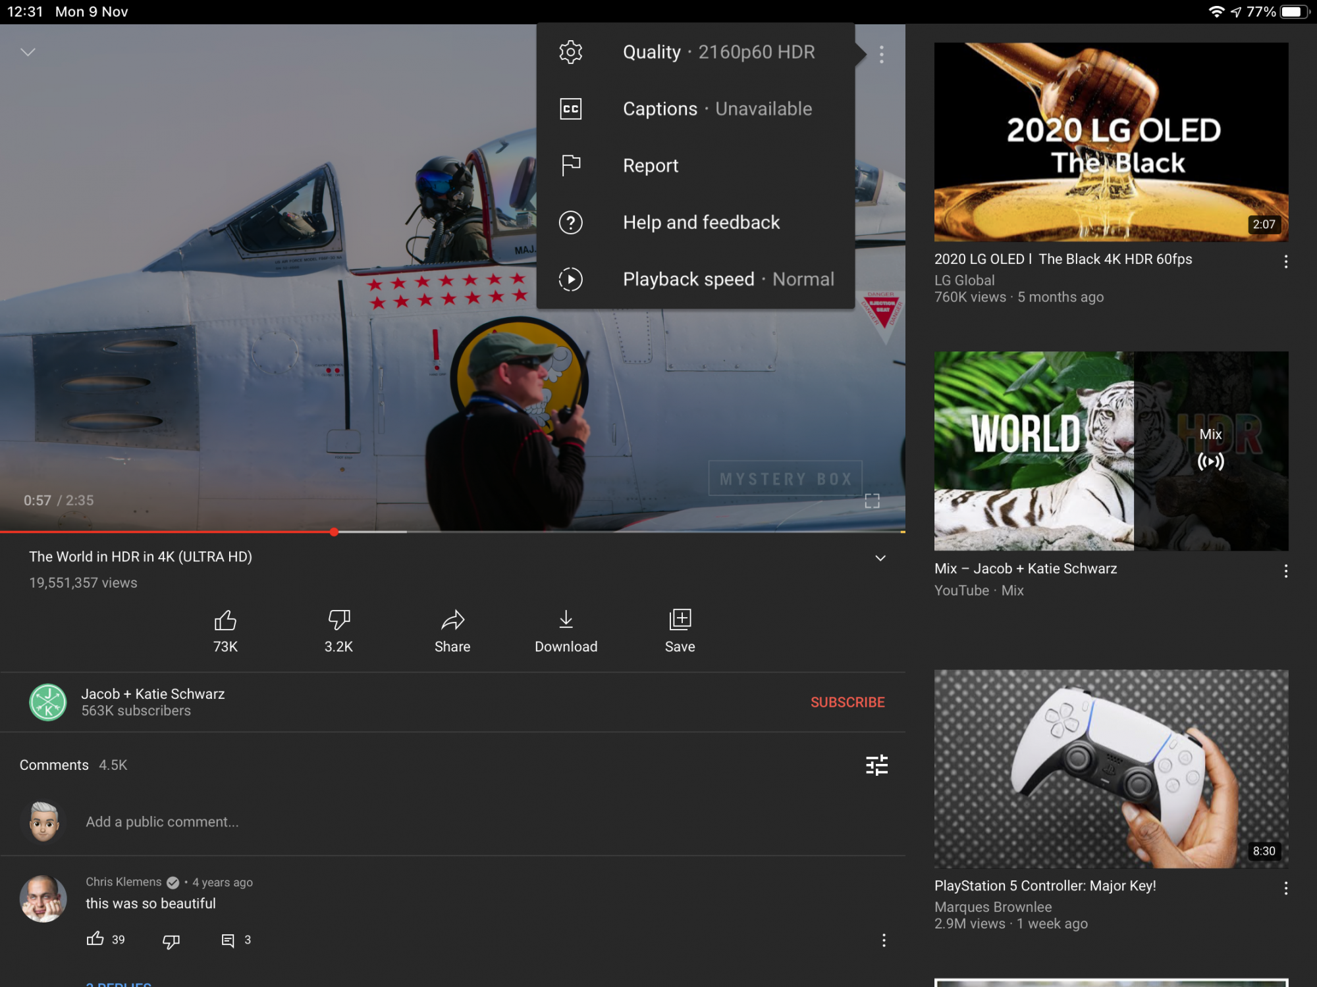
Task: Enter fullscreen using the video corner icon
Action: [872, 501]
